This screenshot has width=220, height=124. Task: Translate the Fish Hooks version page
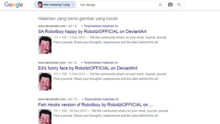[x=101, y=99]
